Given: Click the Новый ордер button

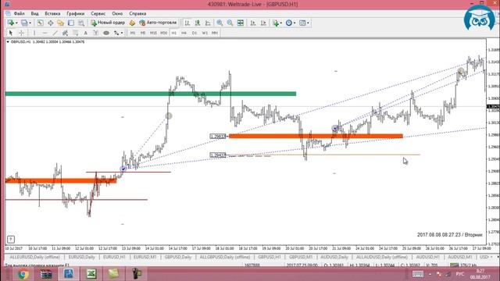Looking at the screenshot, I should [x=108, y=23].
